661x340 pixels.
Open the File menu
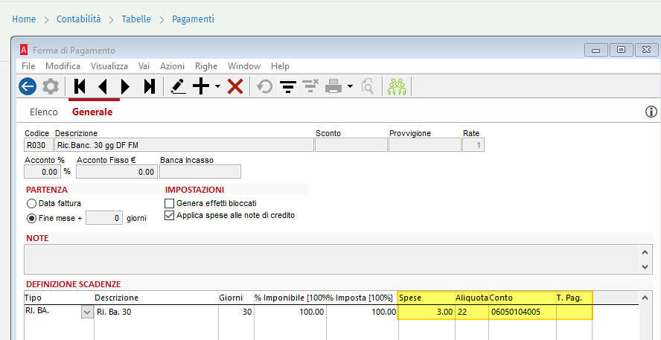pyautogui.click(x=28, y=66)
